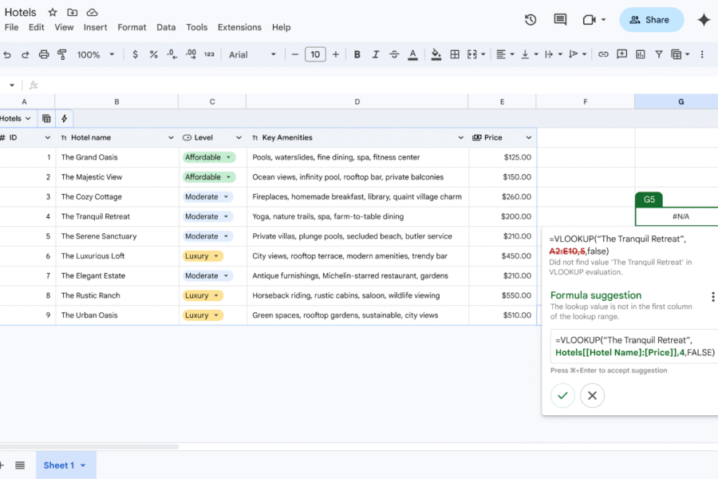Click the create filter icon

(x=657, y=54)
